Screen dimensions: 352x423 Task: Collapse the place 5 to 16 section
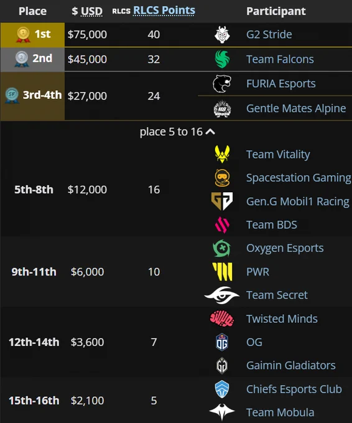pyautogui.click(x=177, y=132)
